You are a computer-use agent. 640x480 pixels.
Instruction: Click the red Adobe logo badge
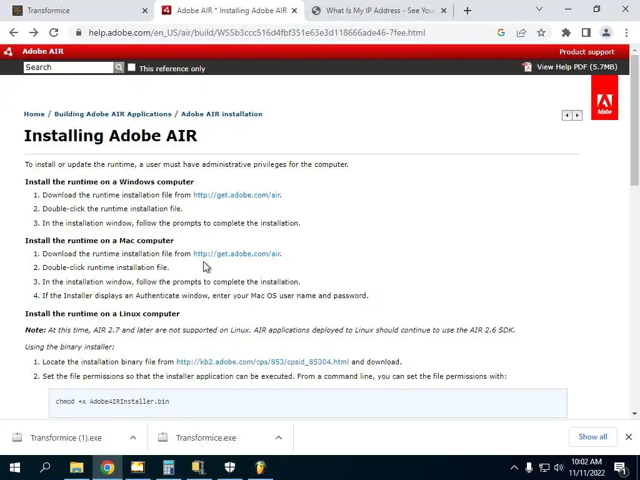pos(604,97)
